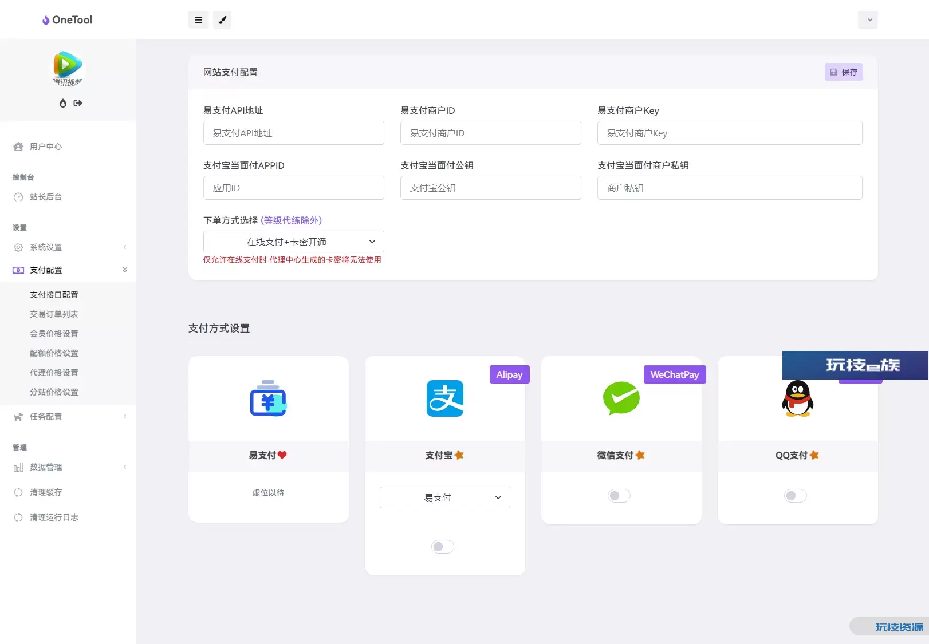Click the droplet icon under avatar
The width and height of the screenshot is (929, 644).
(63, 103)
